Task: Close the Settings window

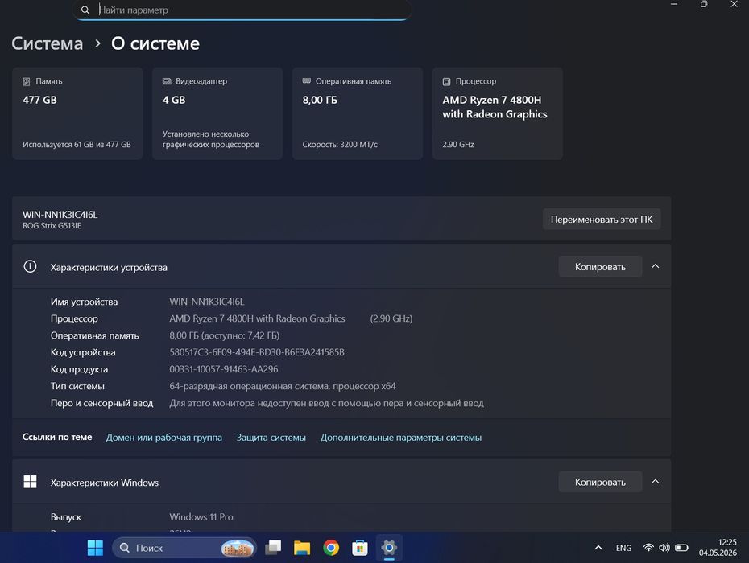Action: click(x=734, y=4)
